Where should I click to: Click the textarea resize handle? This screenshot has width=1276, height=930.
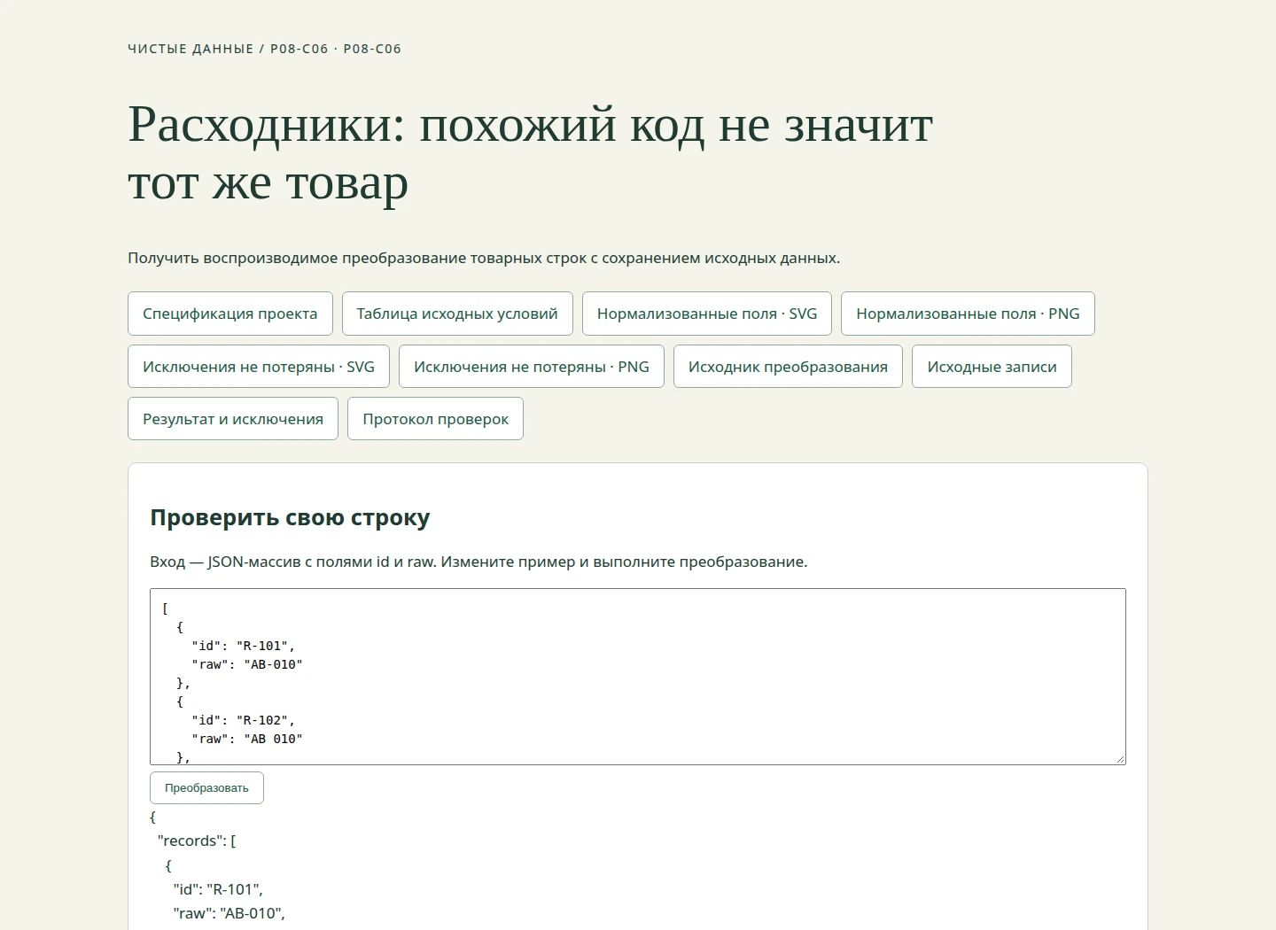(1120, 759)
